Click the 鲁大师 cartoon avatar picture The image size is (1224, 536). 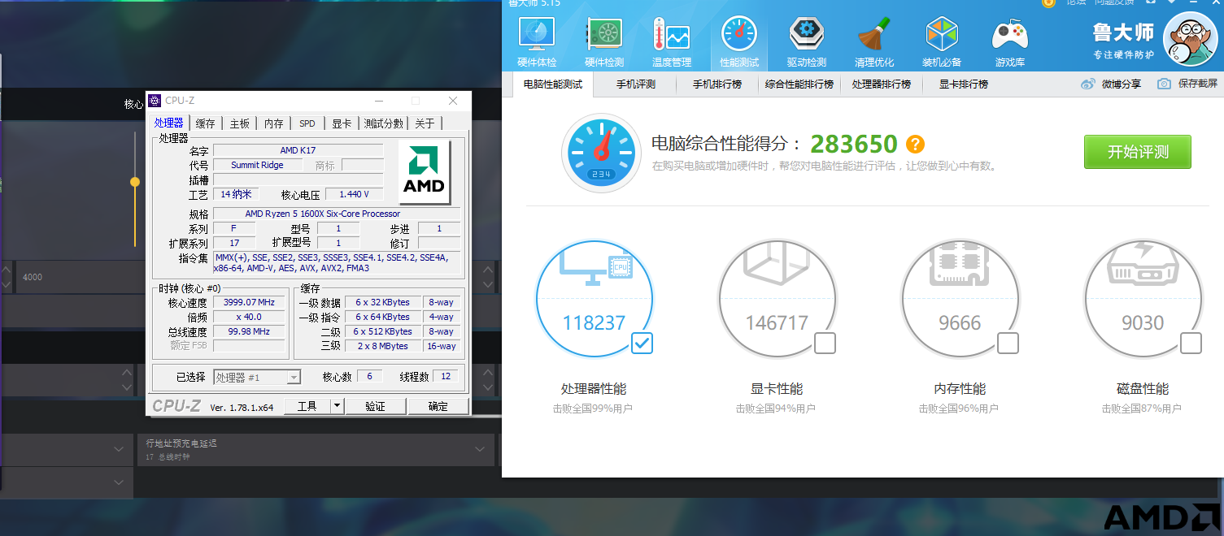tap(1190, 40)
